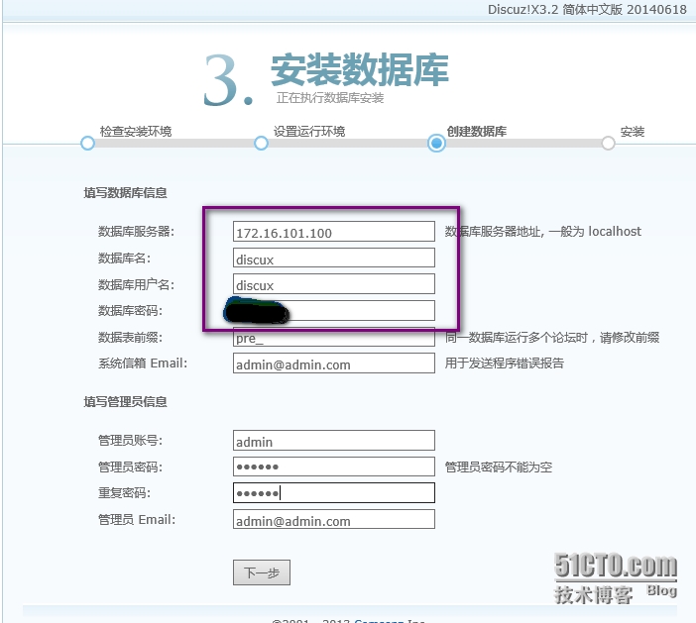
Task: Click the 数据库名 label
Action: click(x=124, y=259)
